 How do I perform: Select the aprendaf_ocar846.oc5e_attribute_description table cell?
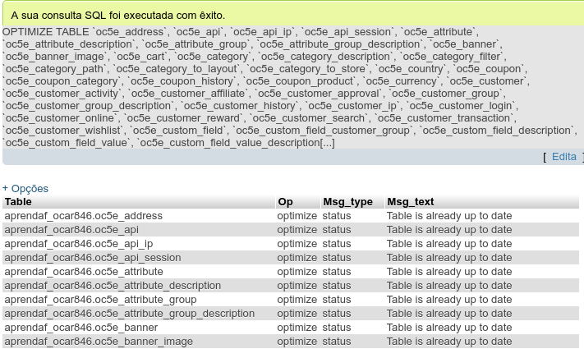(113, 286)
